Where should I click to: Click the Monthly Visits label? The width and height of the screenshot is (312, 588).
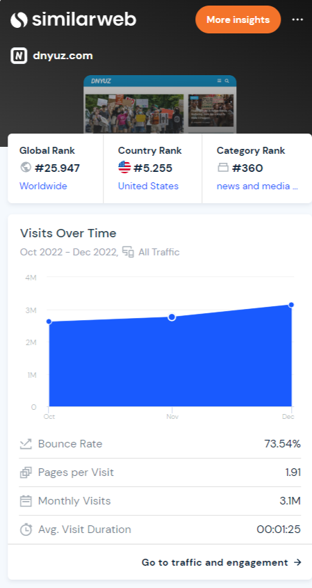pos(74,501)
